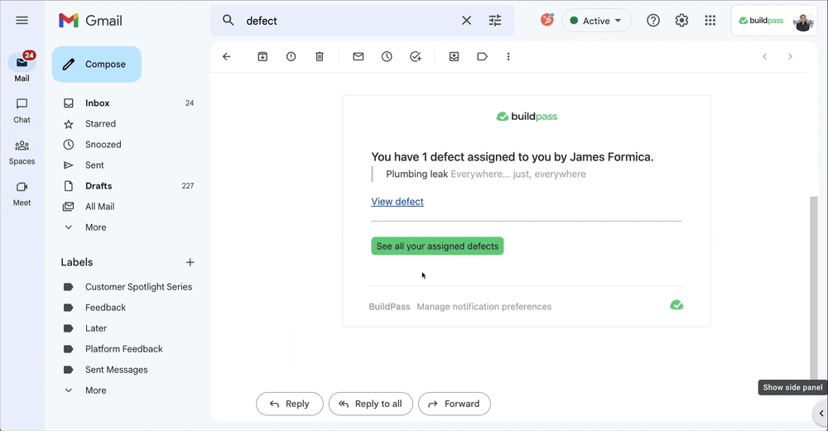The image size is (828, 431).
Task: Click the buildpass logo in the email
Action: coord(527,117)
